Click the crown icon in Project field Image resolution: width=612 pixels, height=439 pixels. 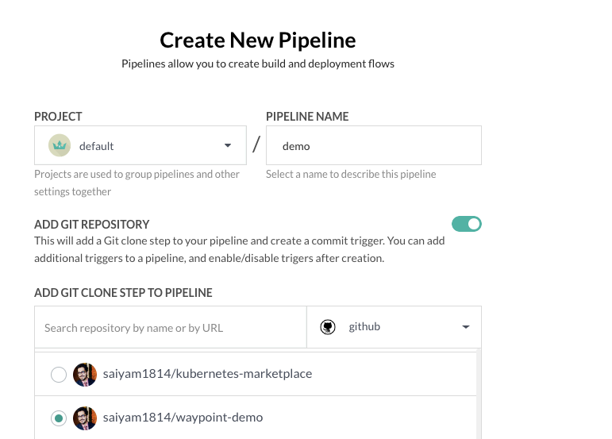(x=60, y=145)
